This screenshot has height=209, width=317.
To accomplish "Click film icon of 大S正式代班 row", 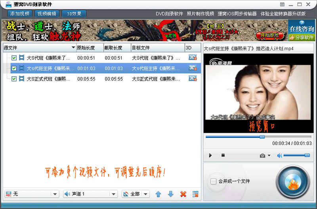I will [21, 79].
